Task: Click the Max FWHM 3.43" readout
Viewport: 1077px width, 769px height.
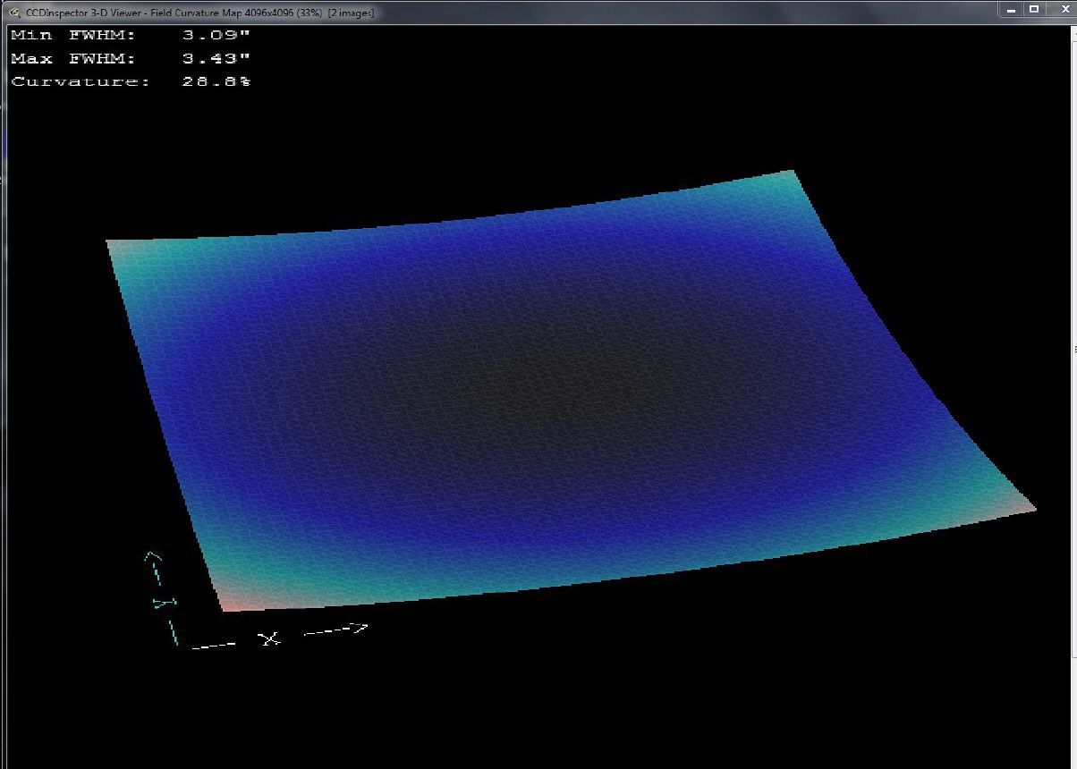Action: pos(216,59)
